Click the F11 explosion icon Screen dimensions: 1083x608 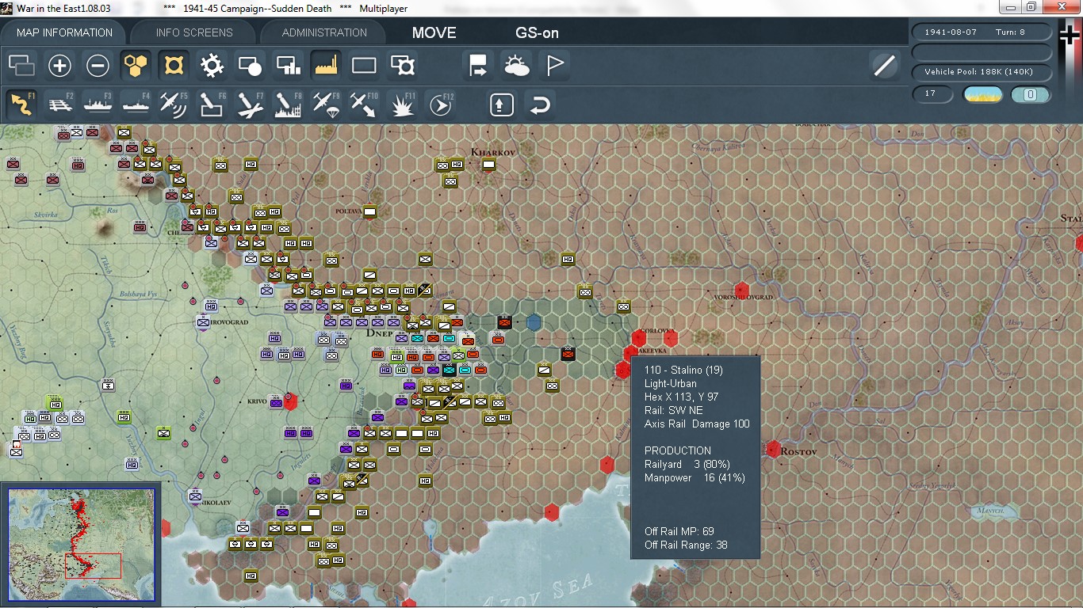[403, 104]
